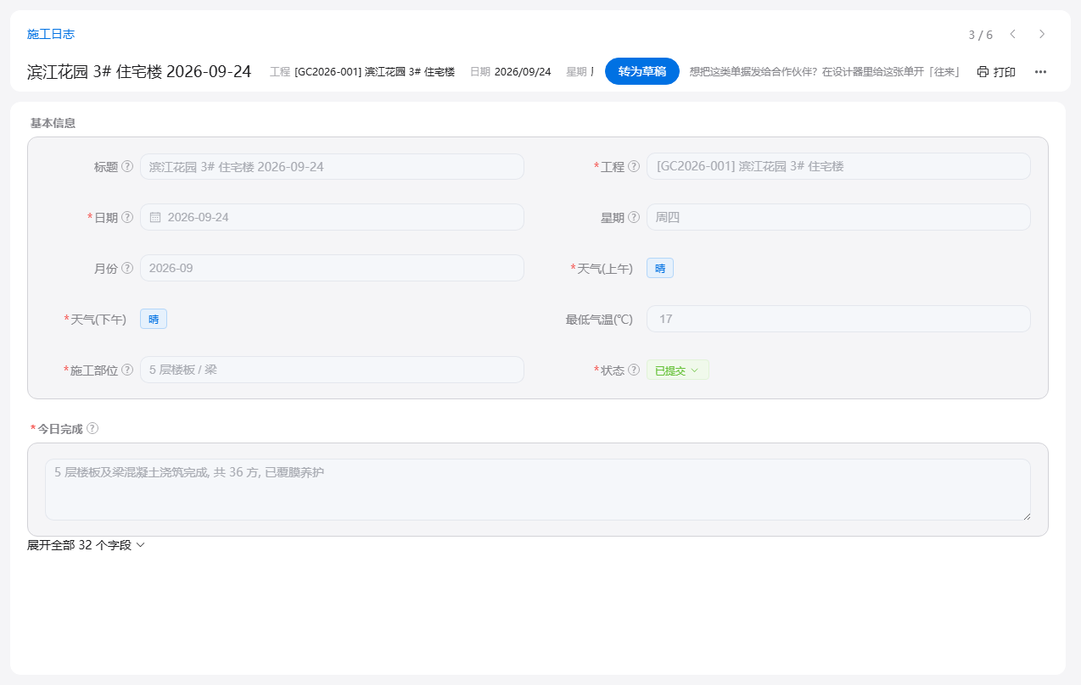Click the 标题 input field
This screenshot has width=1081, height=685.
(332, 166)
